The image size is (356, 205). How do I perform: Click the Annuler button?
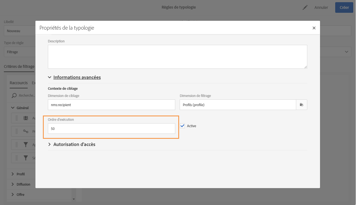coord(321,7)
